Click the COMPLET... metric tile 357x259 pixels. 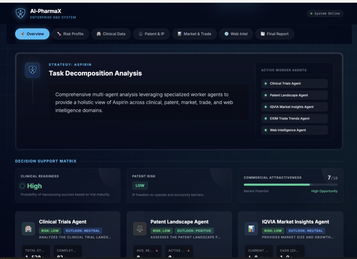[x=68, y=252]
